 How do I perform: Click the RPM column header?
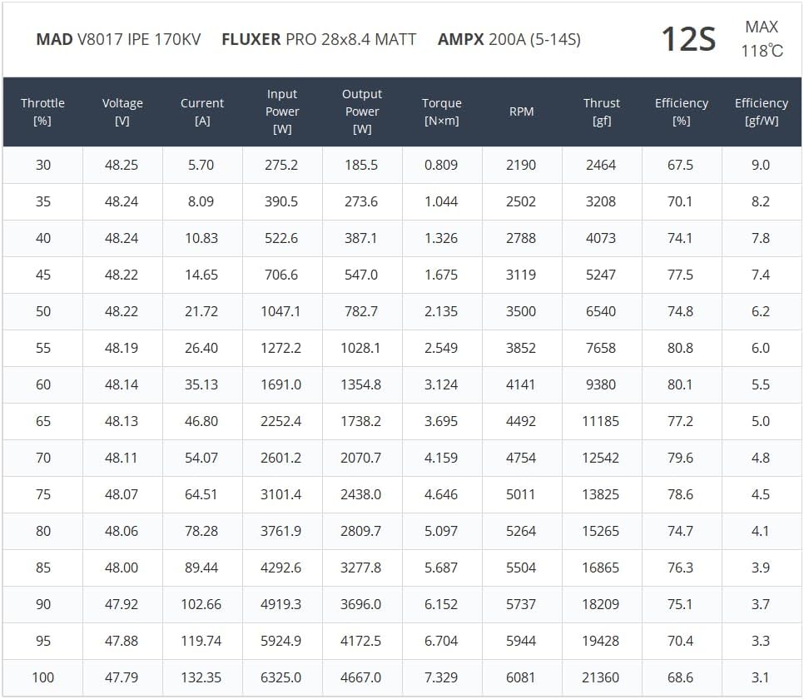click(x=521, y=112)
